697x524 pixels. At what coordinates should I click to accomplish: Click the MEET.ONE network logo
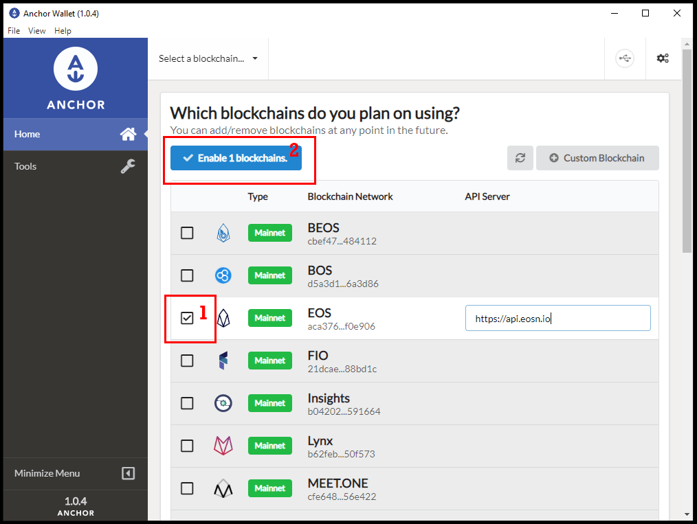click(223, 488)
